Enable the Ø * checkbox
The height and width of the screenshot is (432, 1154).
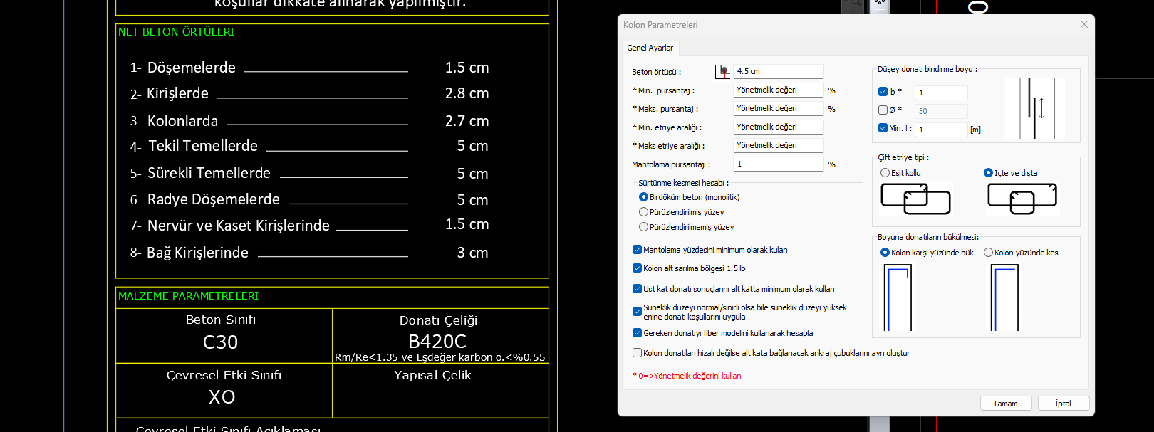pyautogui.click(x=883, y=110)
